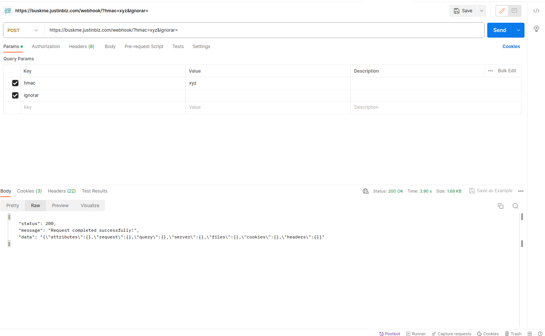Open the Cookies link
The height and width of the screenshot is (336, 545).
click(x=511, y=47)
